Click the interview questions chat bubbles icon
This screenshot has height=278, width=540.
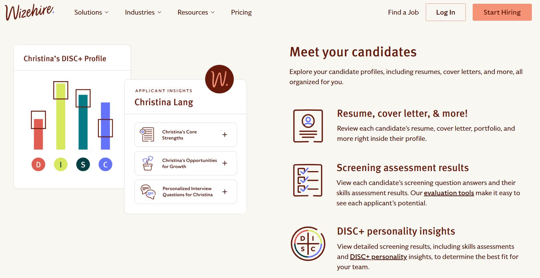click(x=148, y=192)
